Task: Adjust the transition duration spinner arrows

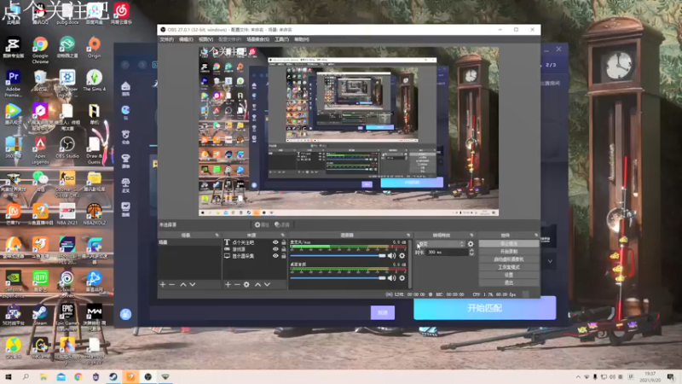Action: pos(471,252)
